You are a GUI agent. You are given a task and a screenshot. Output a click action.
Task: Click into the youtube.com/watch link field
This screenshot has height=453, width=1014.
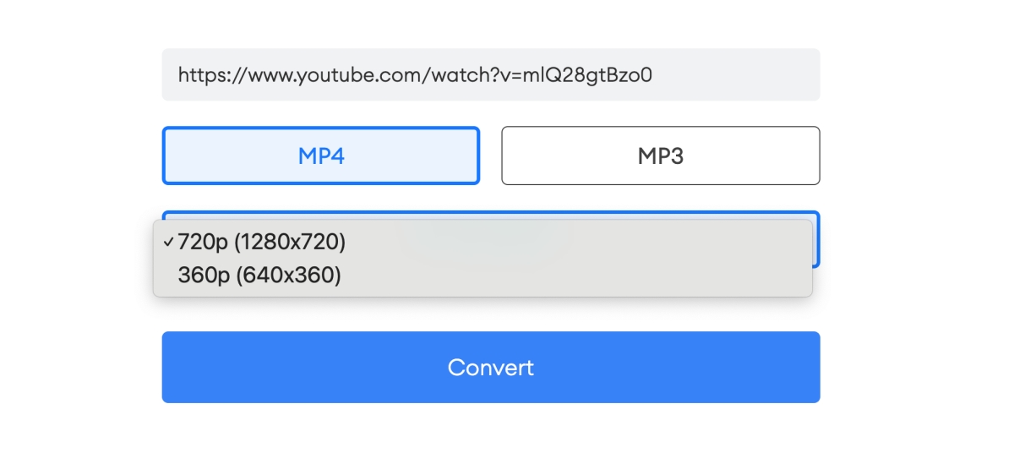pyautogui.click(x=490, y=74)
